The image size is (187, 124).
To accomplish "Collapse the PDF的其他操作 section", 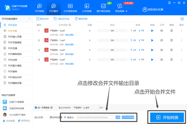I will [29, 19].
